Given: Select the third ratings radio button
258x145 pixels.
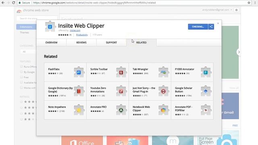Looking at the screenshot, I should point(21,114).
